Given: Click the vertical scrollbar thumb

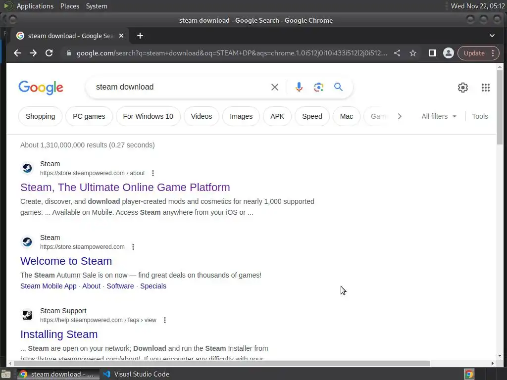Looking at the screenshot, I should tap(500, 107).
